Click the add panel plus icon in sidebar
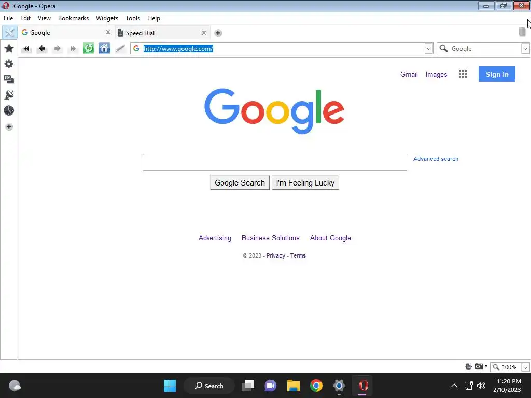The width and height of the screenshot is (531, 398). [x=9, y=127]
